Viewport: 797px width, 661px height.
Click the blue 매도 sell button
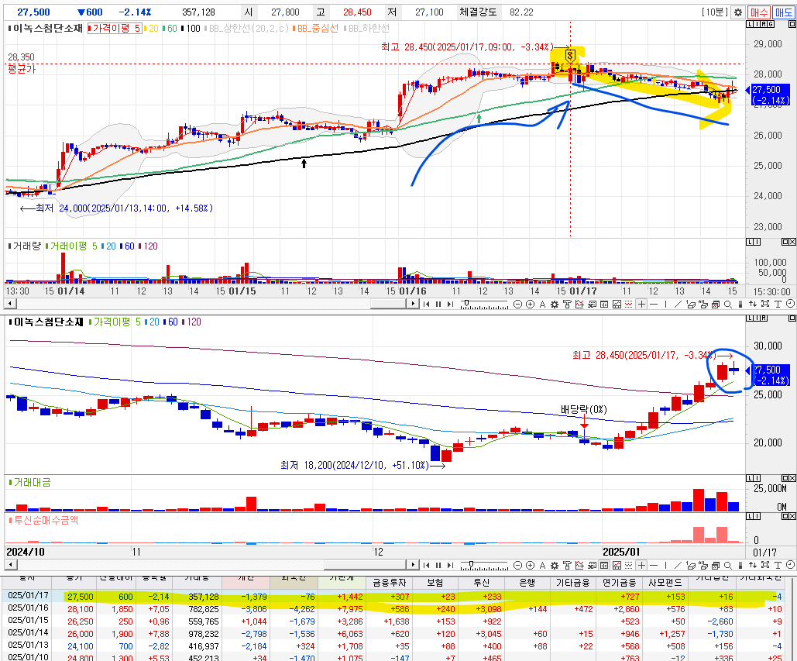pos(783,12)
